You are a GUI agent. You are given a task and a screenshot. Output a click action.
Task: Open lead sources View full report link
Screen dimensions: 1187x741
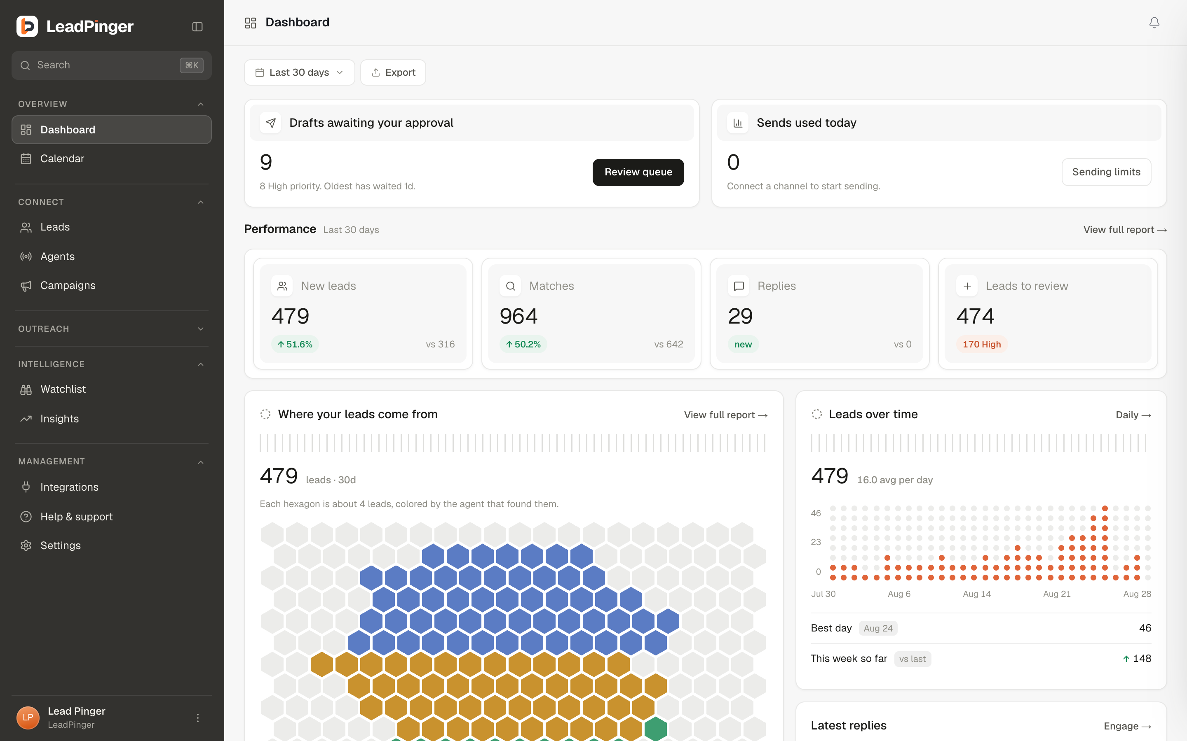pos(725,415)
